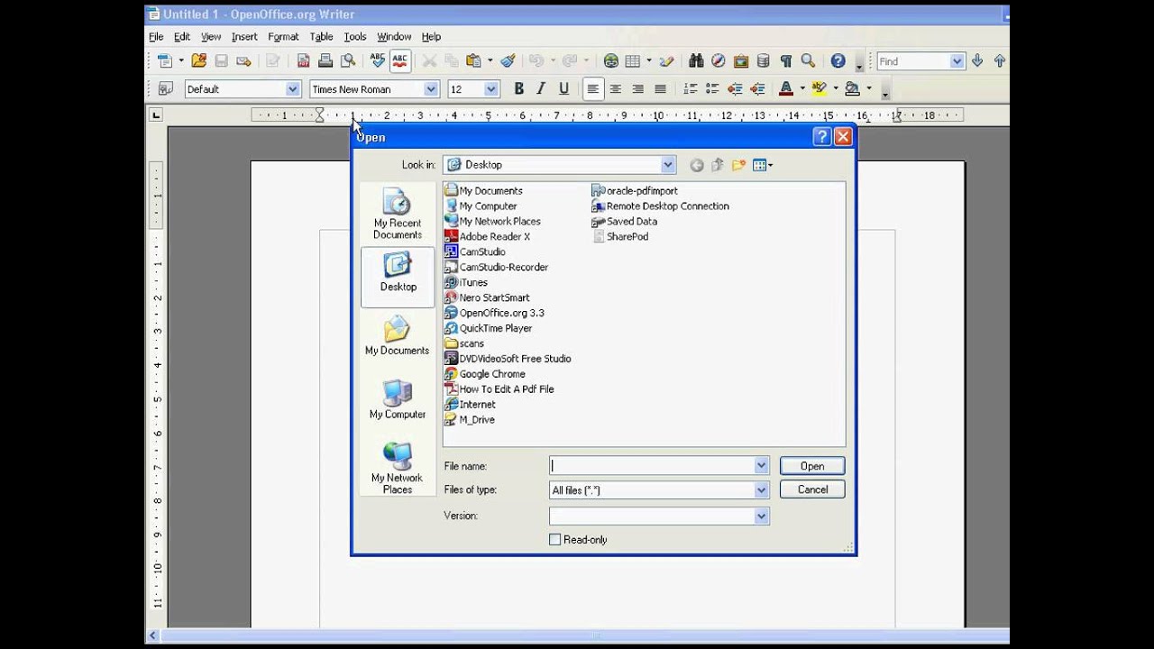Click the Document as E-mail toolbar icon

(243, 61)
